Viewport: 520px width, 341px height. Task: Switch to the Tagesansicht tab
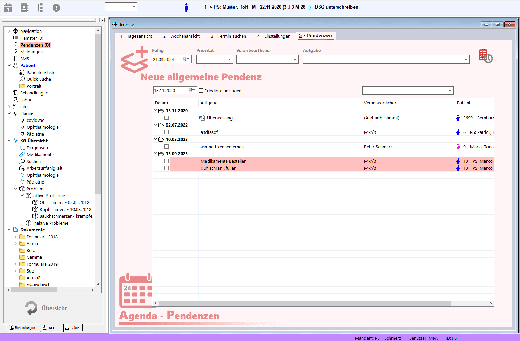coord(136,36)
